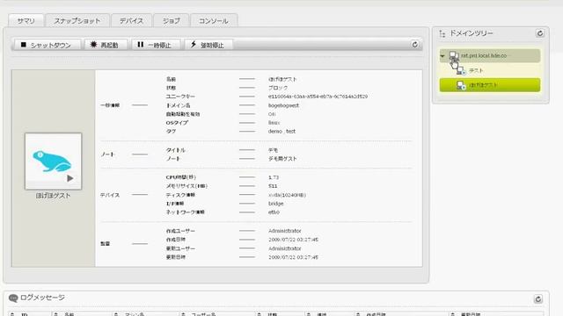Click the memory size value 511
Image resolution: width=563 pixels, height=316 pixels.
pos(273,186)
